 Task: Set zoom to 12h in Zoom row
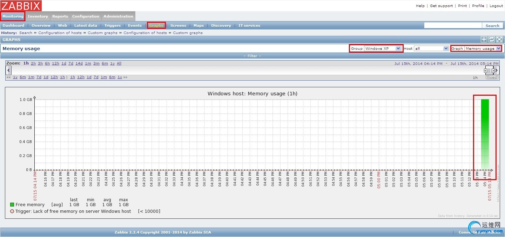coord(55,63)
